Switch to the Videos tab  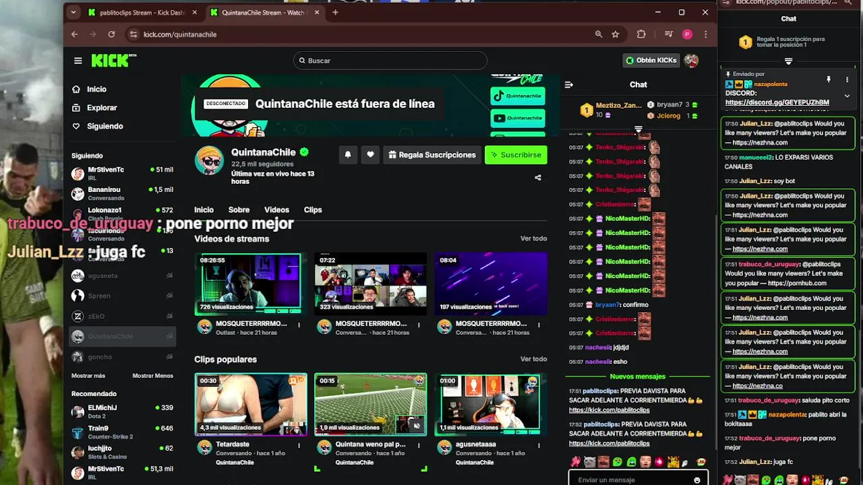[276, 210]
